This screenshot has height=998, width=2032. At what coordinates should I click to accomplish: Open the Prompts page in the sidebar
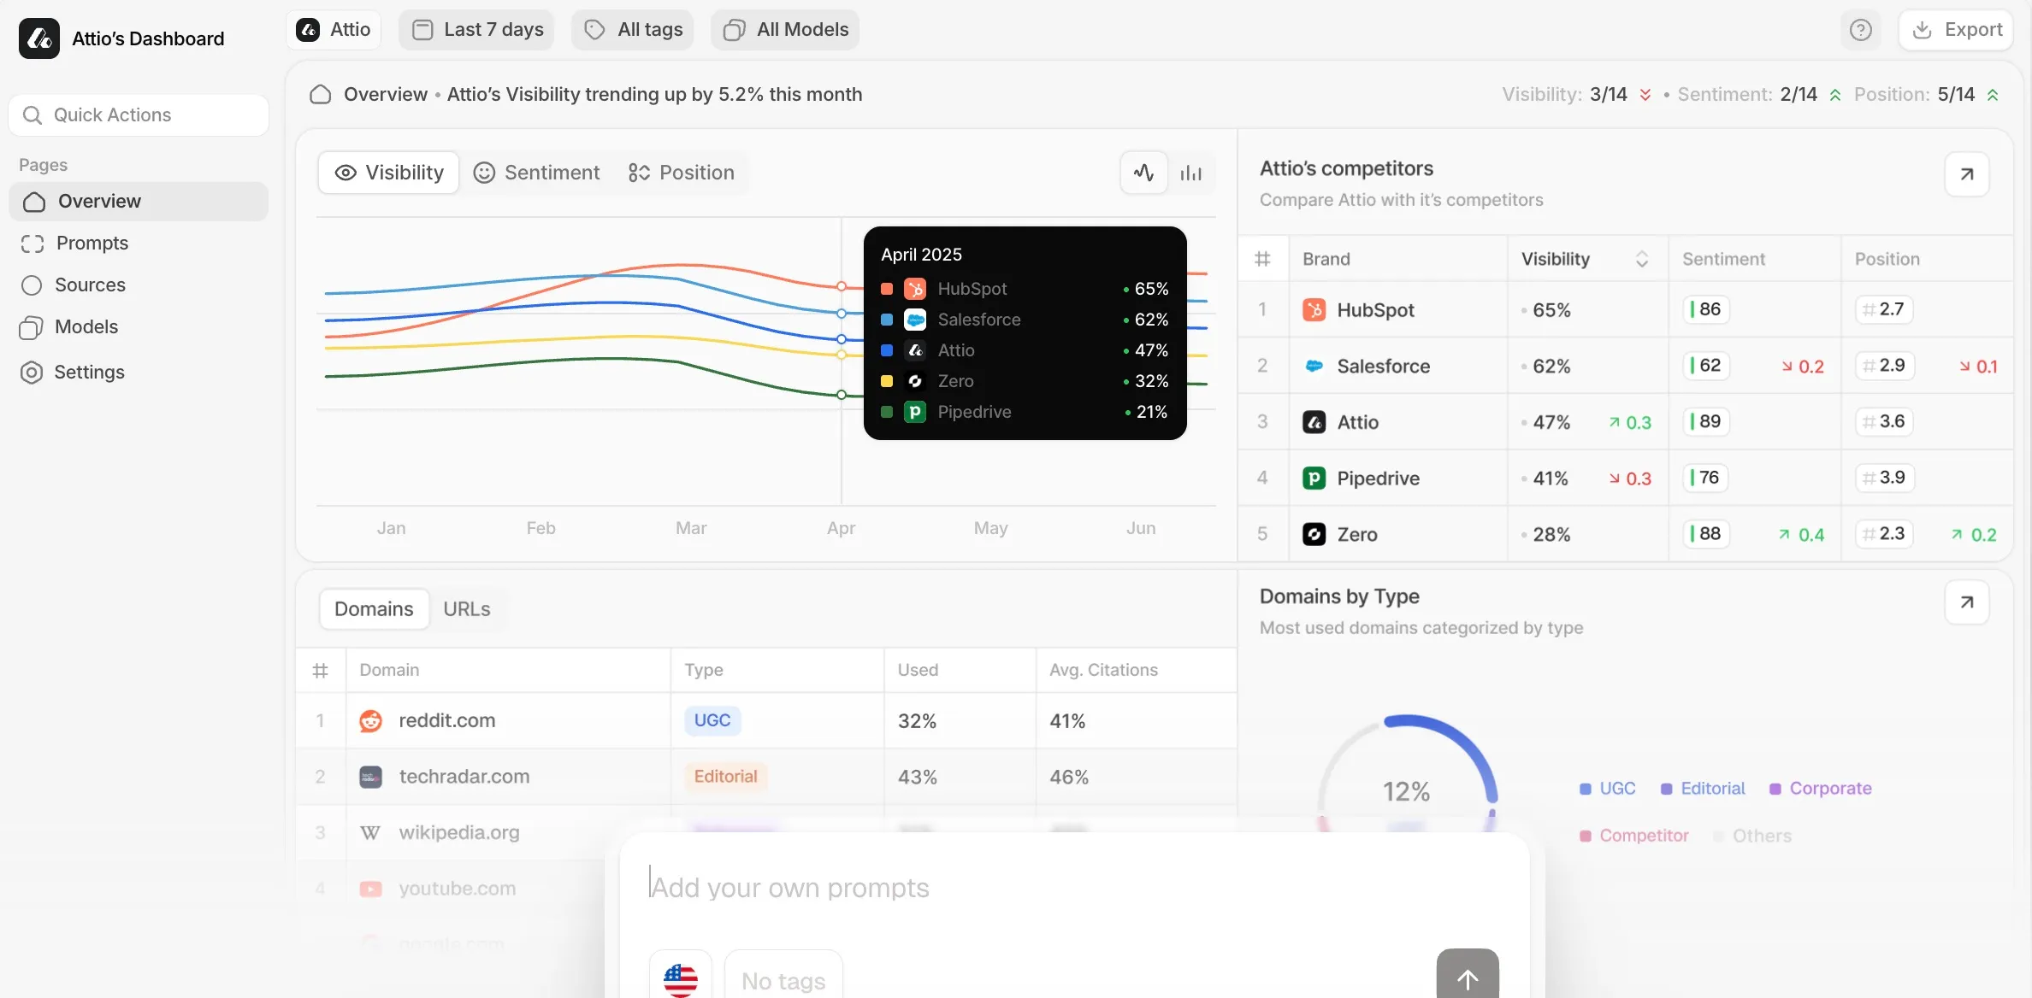92,243
